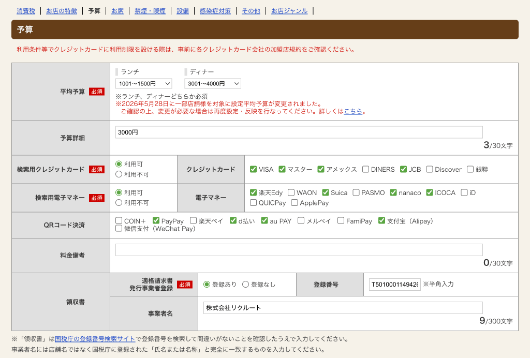The width and height of the screenshot is (530, 358).
Task: Open 禁煙・喫煙 section link
Action: click(150, 11)
